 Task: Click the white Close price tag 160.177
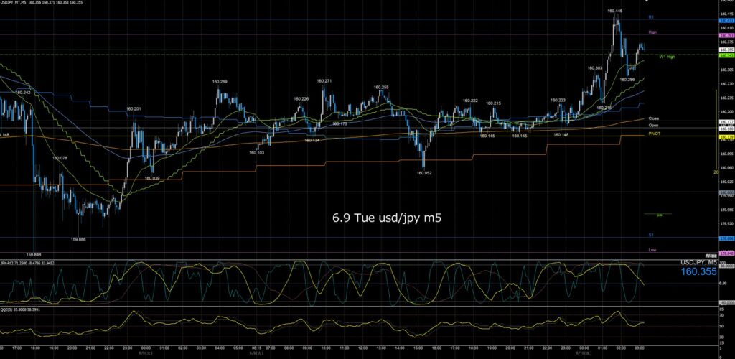click(x=726, y=122)
